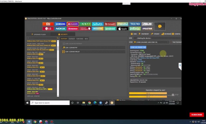Open File Explorer in remote taskbar

[x=84, y=103]
